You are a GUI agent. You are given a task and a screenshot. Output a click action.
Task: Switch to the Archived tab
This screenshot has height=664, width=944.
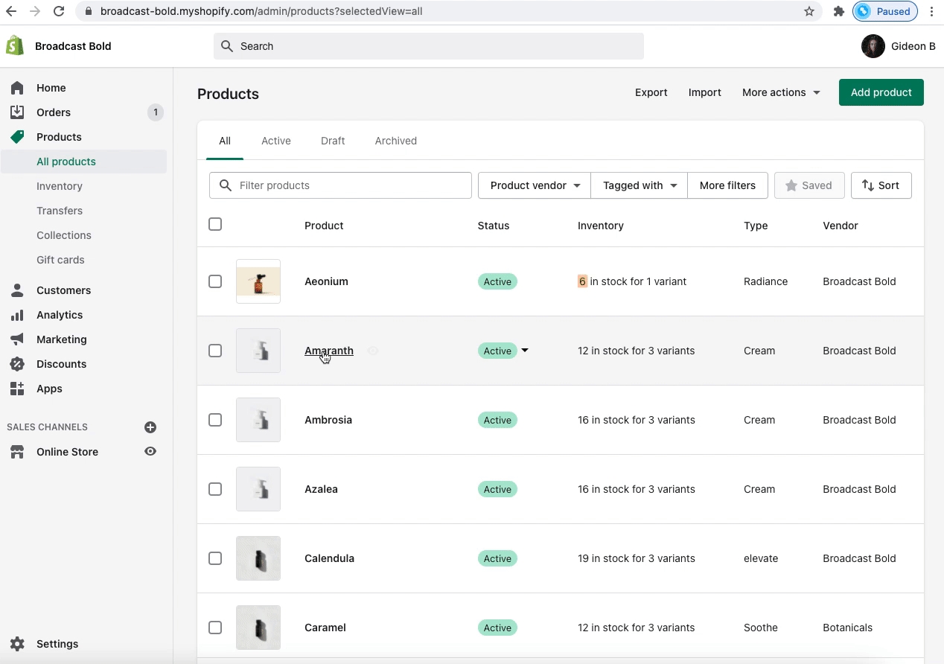pyautogui.click(x=395, y=141)
